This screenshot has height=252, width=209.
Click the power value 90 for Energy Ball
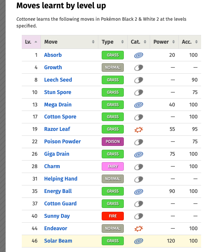172,191
